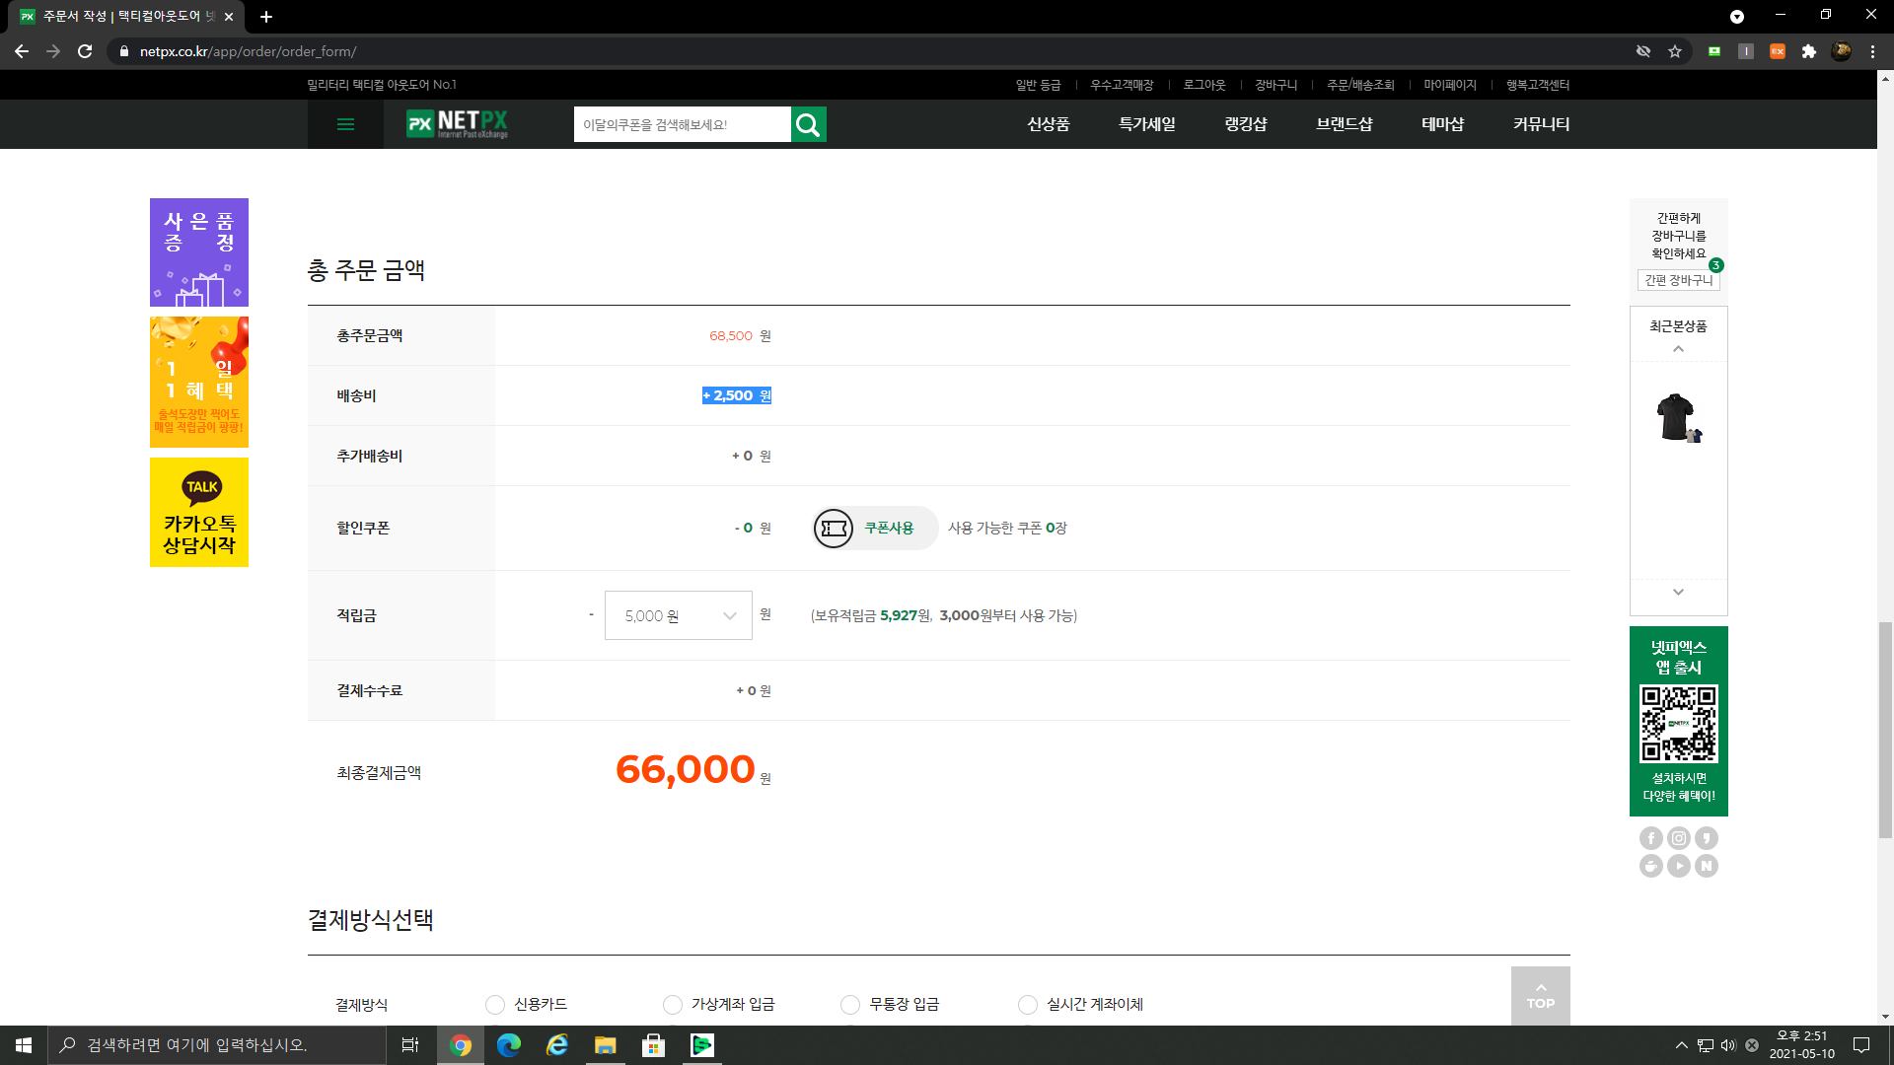The image size is (1894, 1065).
Task: Click the 로그아웃 link
Action: click(x=1204, y=85)
